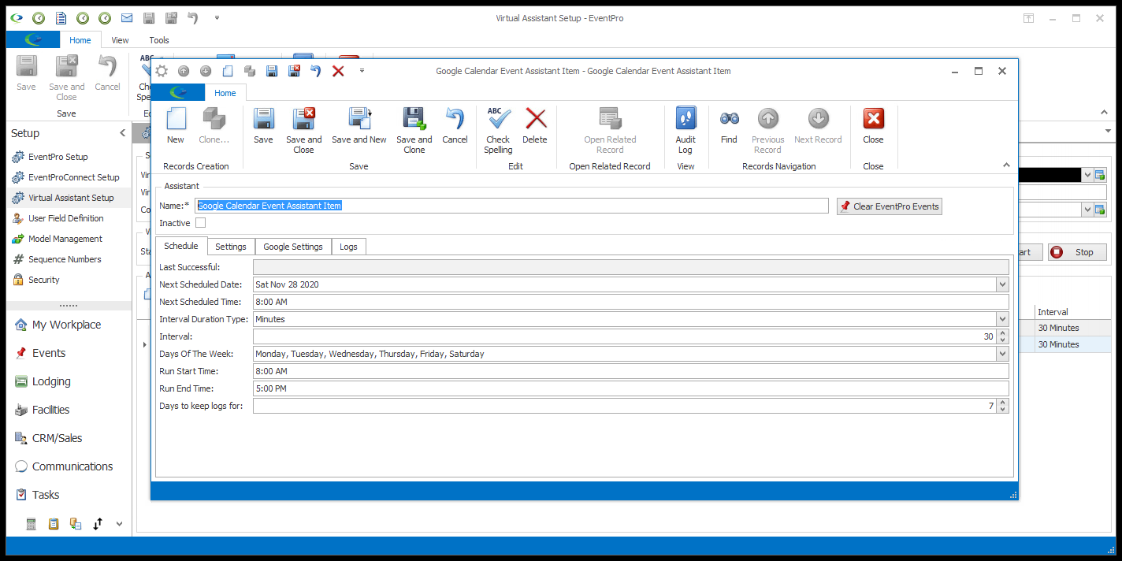Click the blue floppy disk in dialog quick toolbar
The width and height of the screenshot is (1122, 561).
click(272, 71)
